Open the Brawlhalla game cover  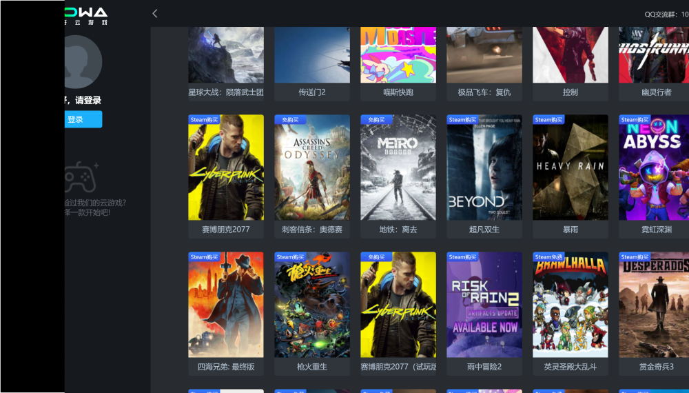570,305
